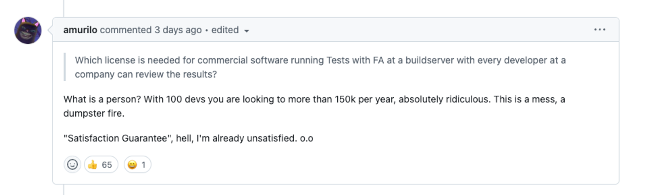
Task: Click the thumbs up emoji icon
Action: click(x=93, y=165)
